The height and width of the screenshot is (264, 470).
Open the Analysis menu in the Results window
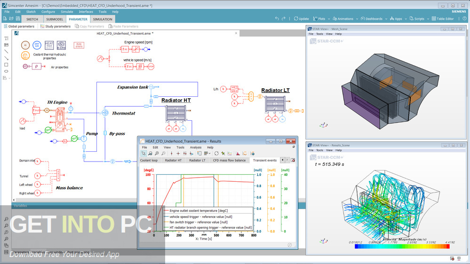(195, 147)
